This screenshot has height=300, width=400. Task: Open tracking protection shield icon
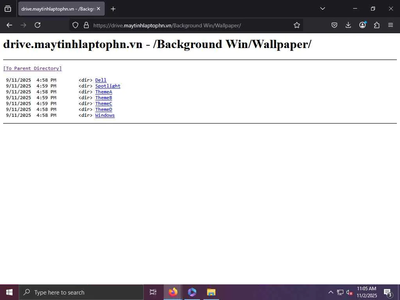point(75,25)
